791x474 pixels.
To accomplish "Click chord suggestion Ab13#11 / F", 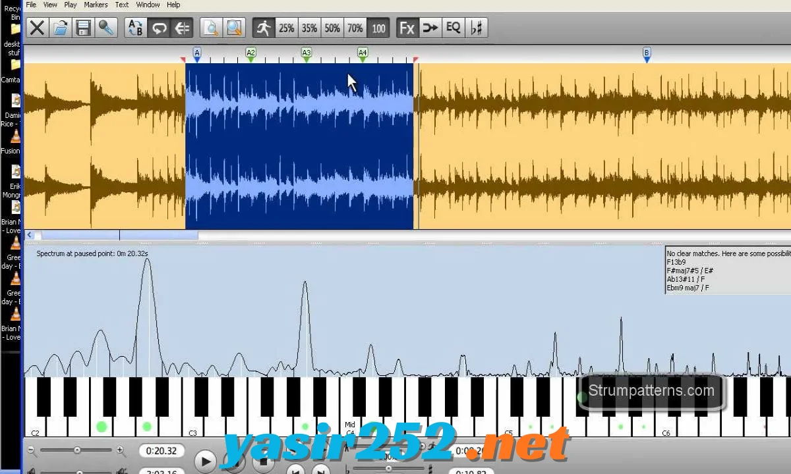I will [687, 279].
